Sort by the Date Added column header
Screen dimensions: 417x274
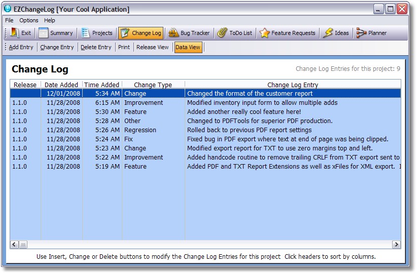[x=61, y=85]
